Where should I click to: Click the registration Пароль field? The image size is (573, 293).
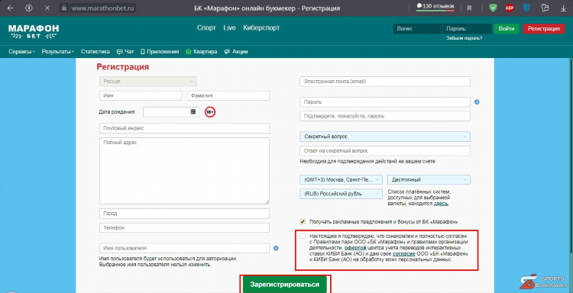point(385,101)
